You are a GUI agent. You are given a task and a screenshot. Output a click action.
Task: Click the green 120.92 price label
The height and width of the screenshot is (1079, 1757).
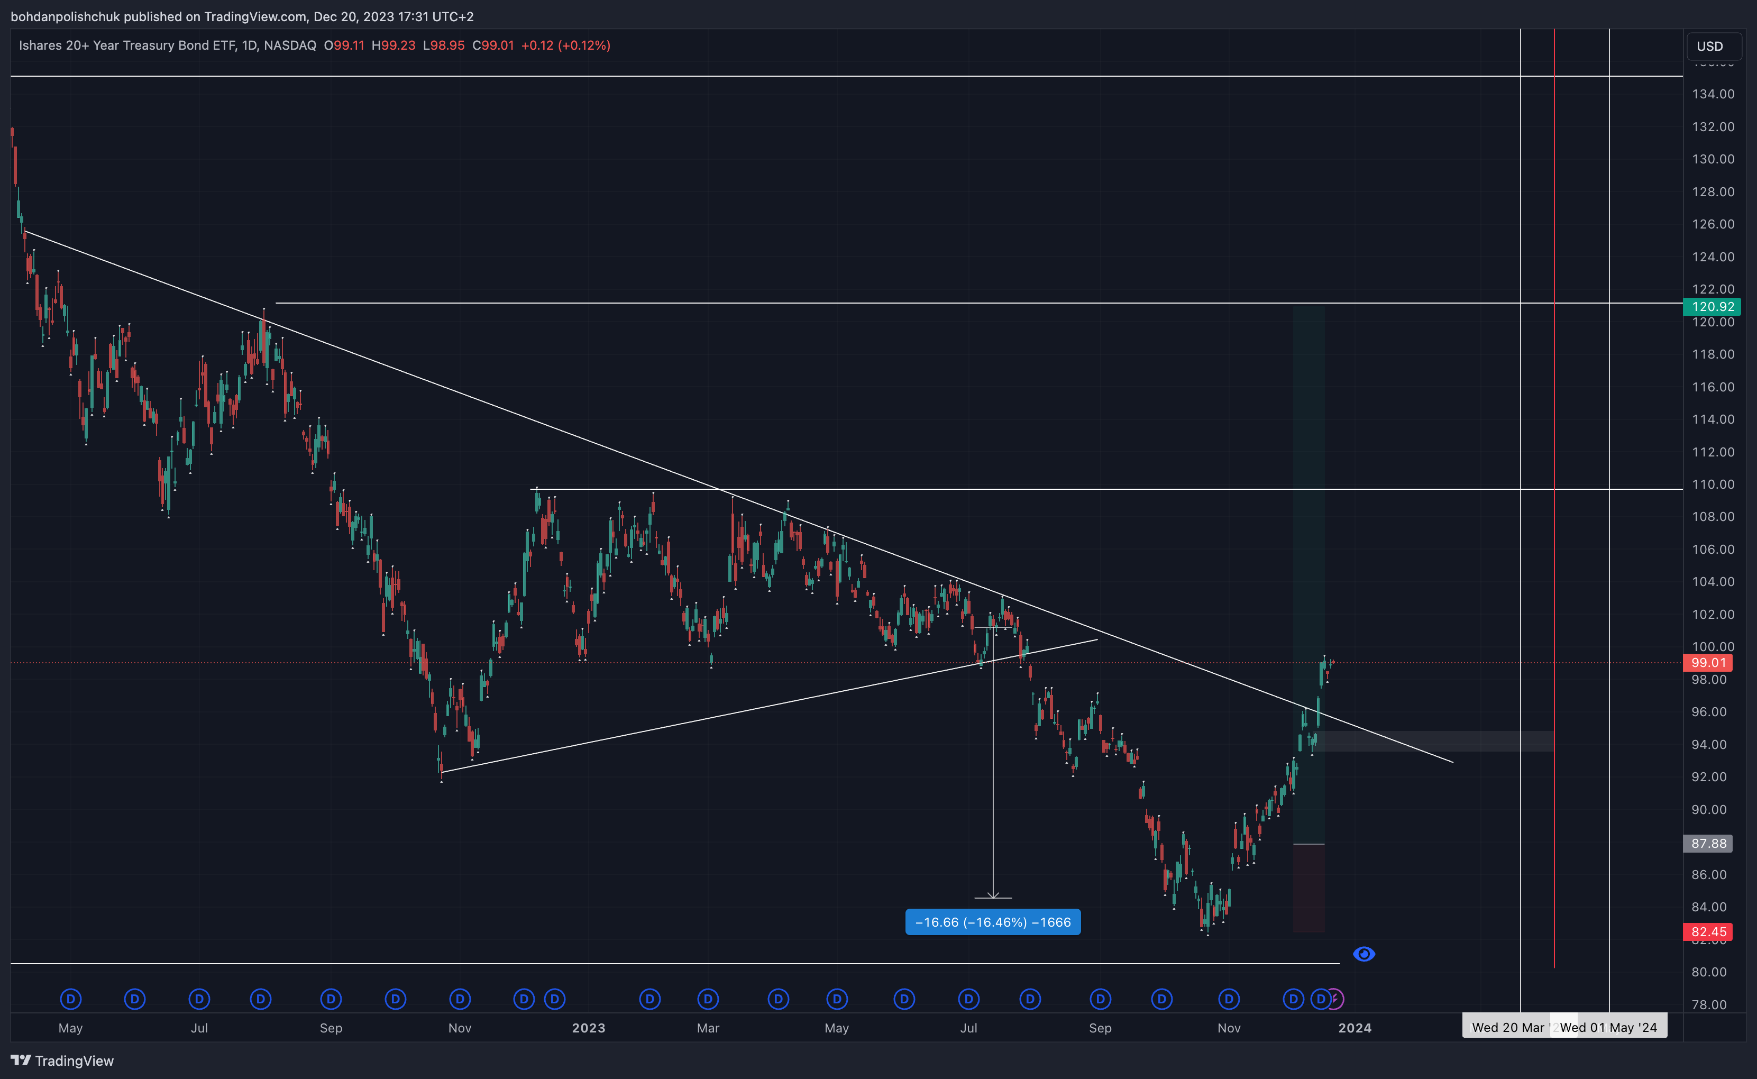(1713, 307)
